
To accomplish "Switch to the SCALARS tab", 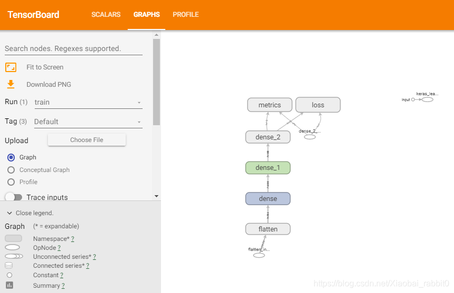I will tap(106, 15).
